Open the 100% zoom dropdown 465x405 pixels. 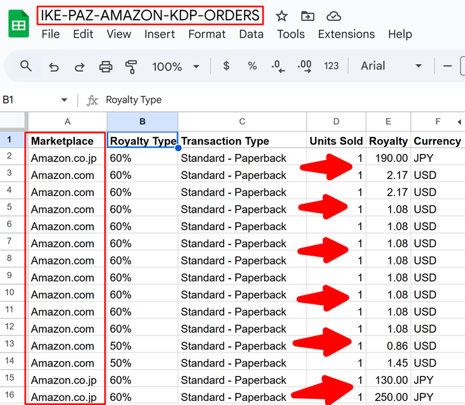[176, 66]
